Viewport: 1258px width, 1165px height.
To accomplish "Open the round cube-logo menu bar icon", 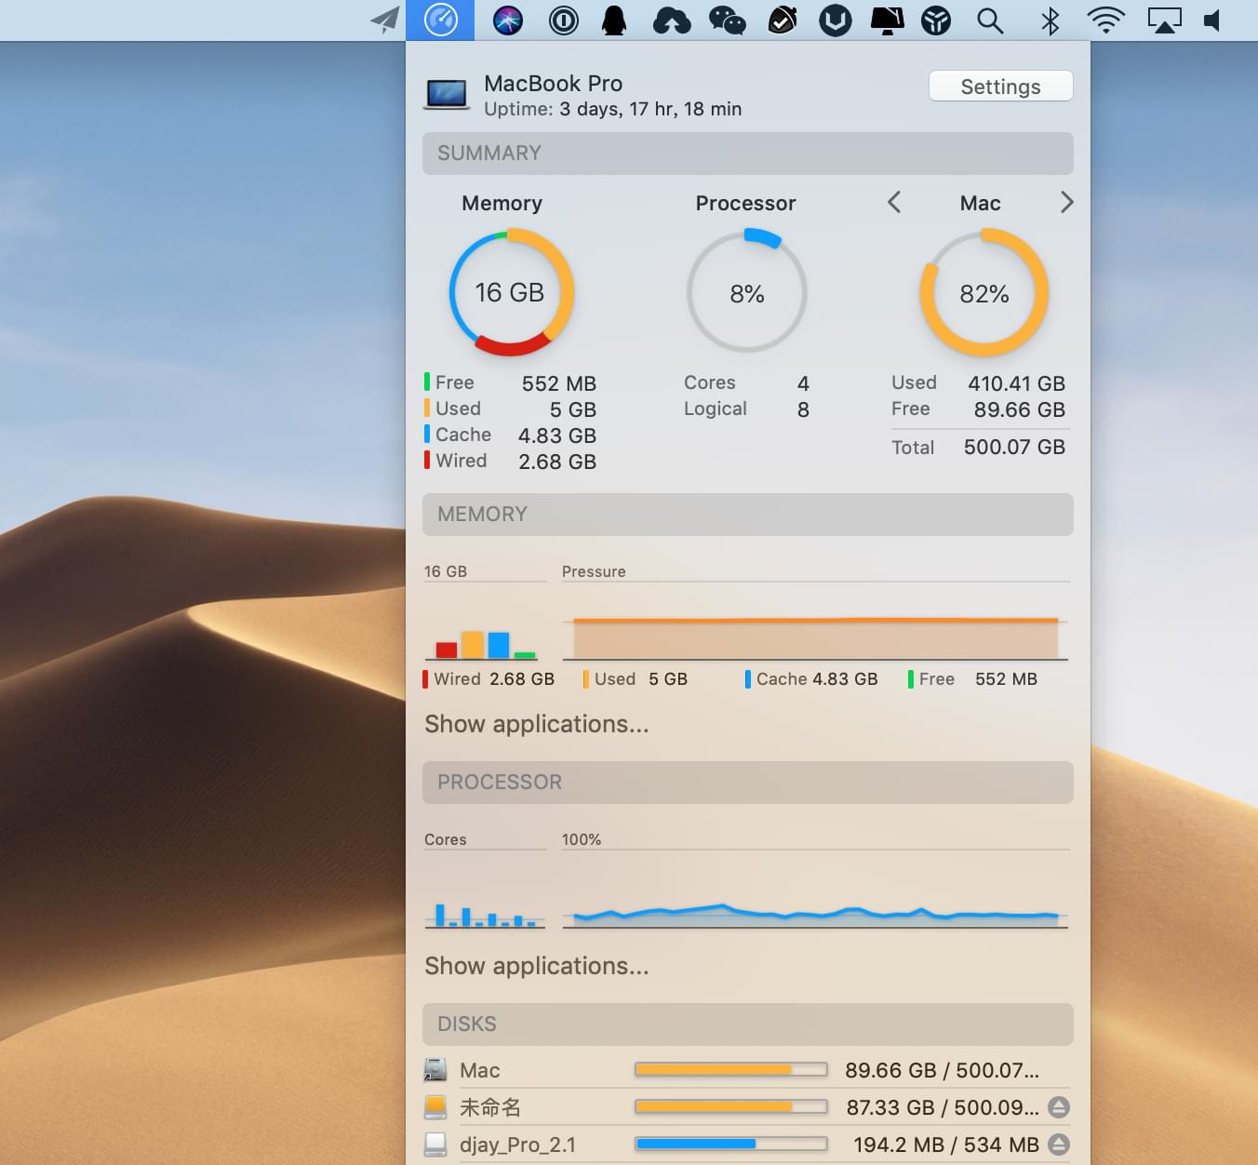I will tap(936, 20).
